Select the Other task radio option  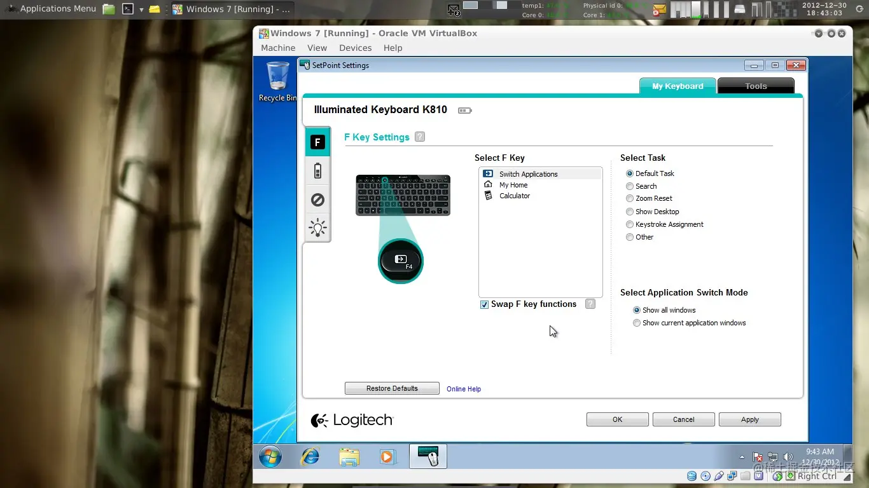click(x=630, y=237)
